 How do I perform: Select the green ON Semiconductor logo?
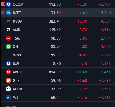click(x=8, y=47)
